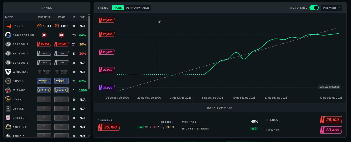Viewport: 351px width, 142px height.
Task: Click the Season 4 peak empty rating badge
Action: pos(61,53)
